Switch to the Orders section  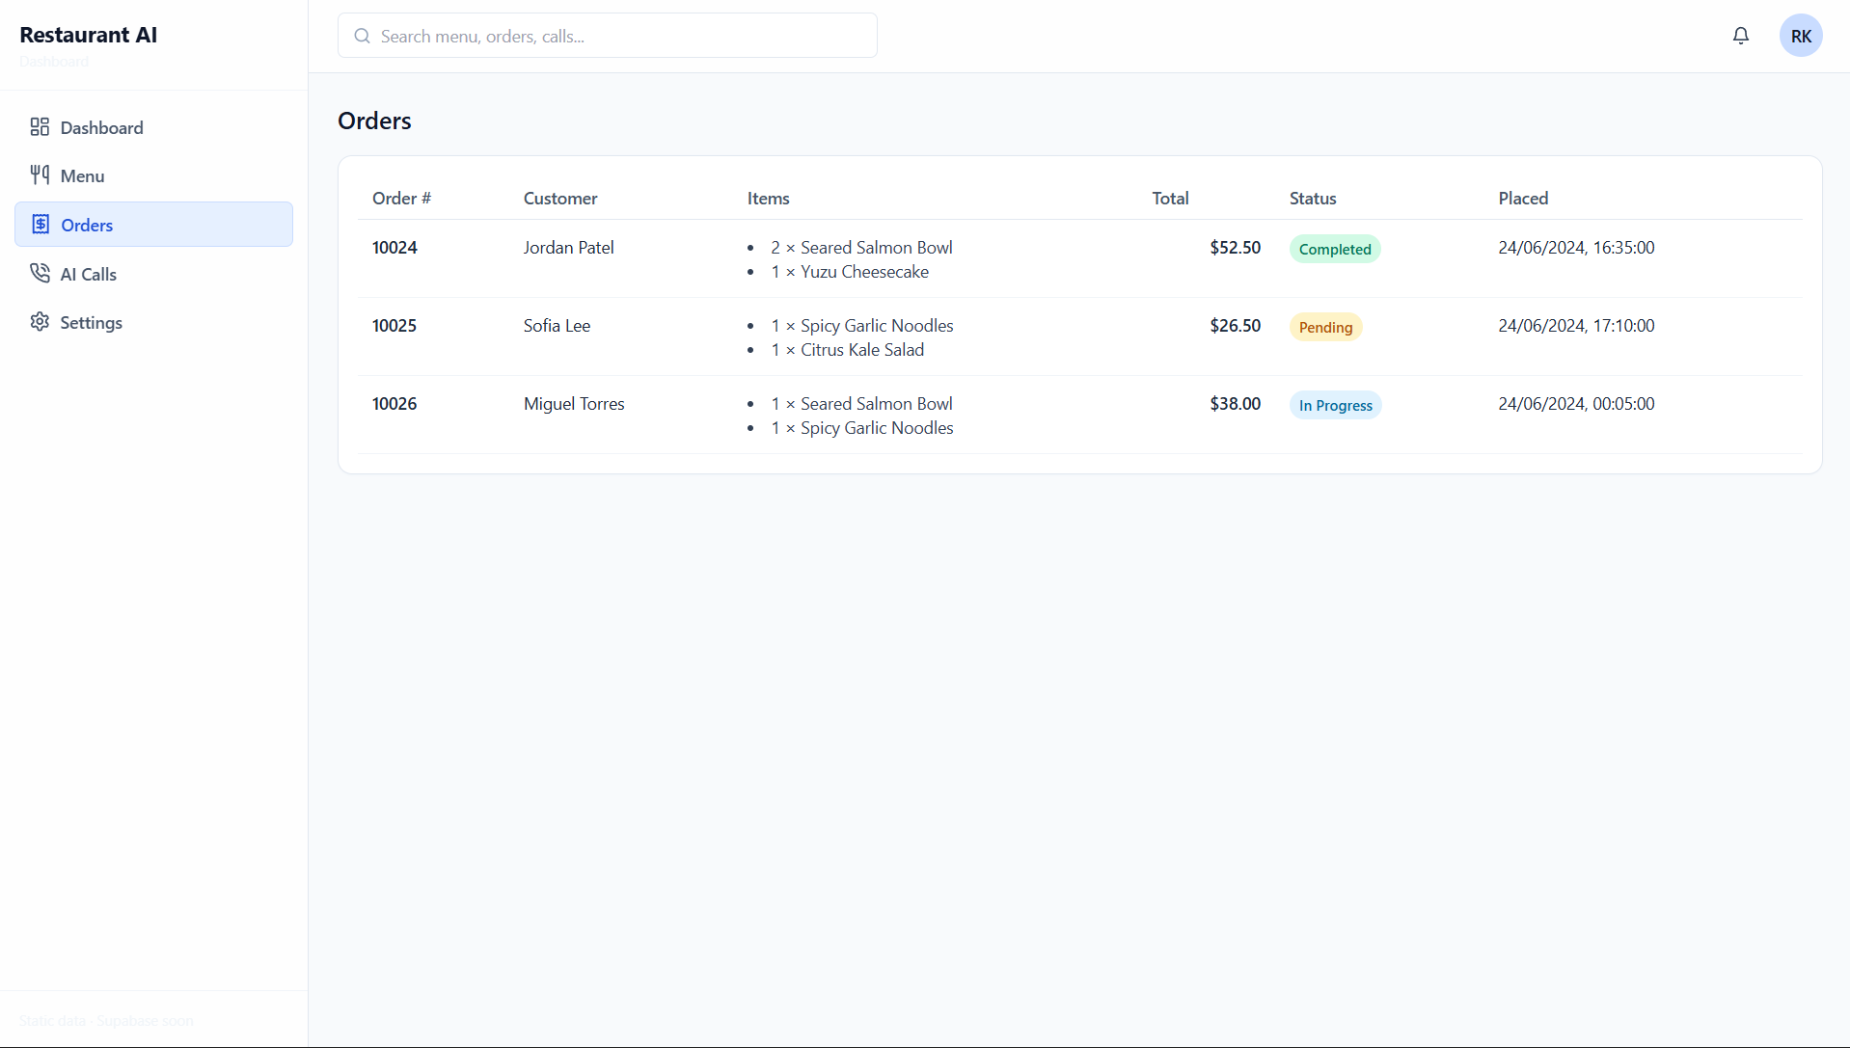coord(88,224)
